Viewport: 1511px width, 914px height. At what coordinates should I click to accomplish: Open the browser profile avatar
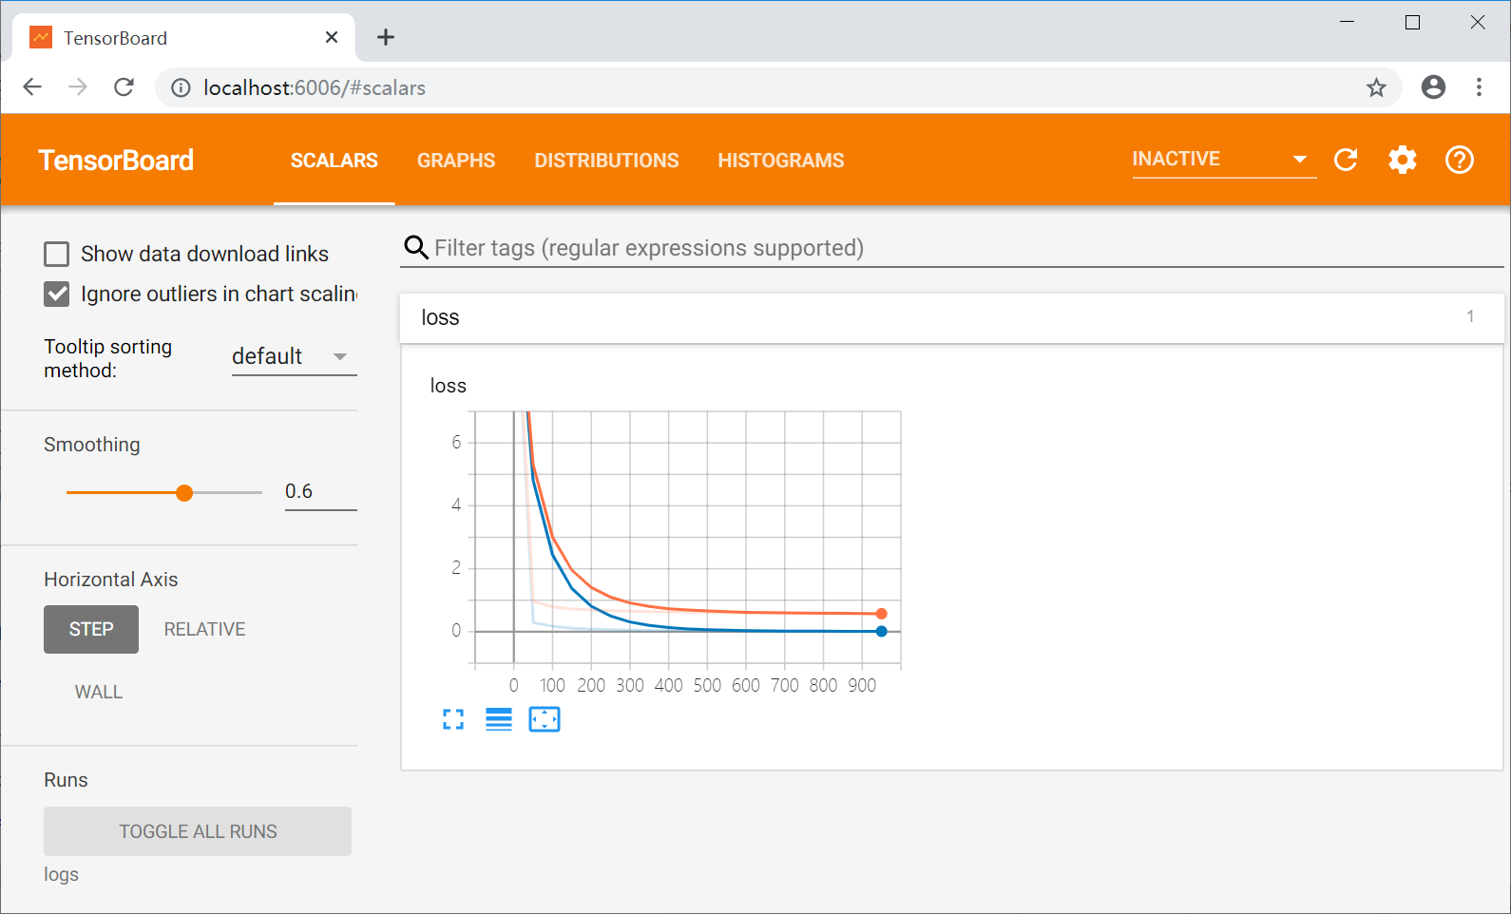click(x=1433, y=87)
